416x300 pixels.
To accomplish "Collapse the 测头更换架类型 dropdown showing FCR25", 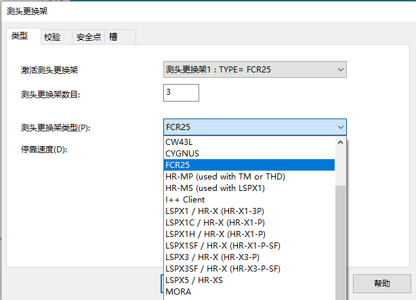I will pyautogui.click(x=255, y=127).
